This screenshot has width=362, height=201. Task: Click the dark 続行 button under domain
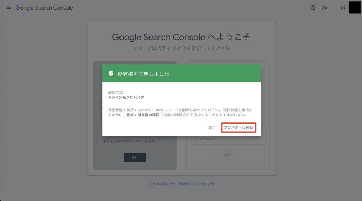pyautogui.click(x=135, y=157)
